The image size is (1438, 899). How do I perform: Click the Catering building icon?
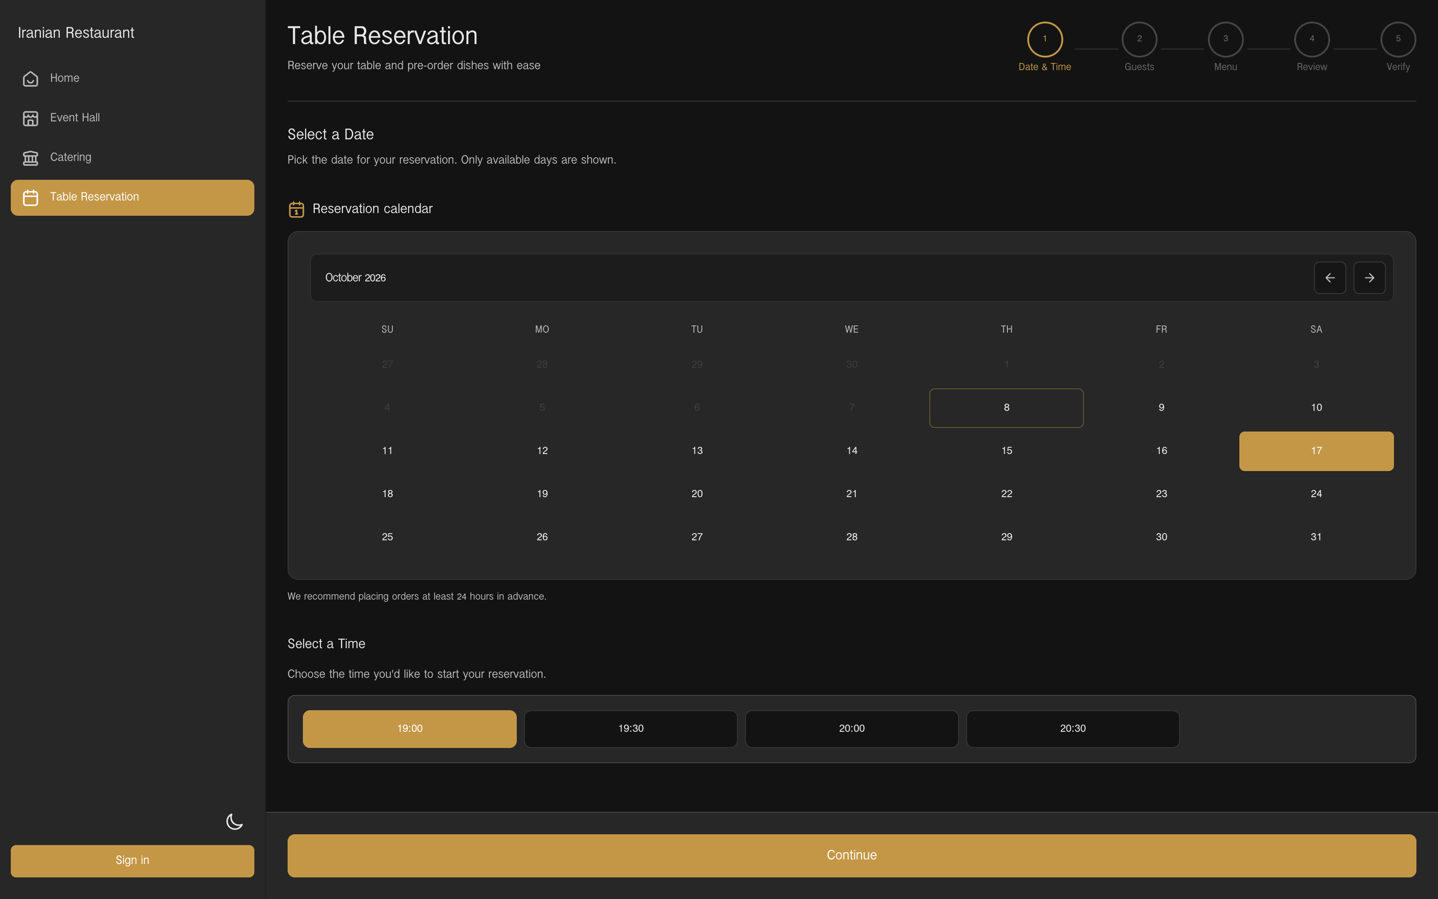point(30,158)
